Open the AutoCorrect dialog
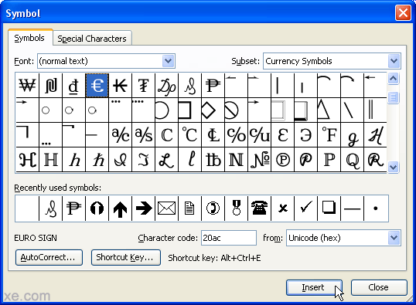 click(x=49, y=257)
